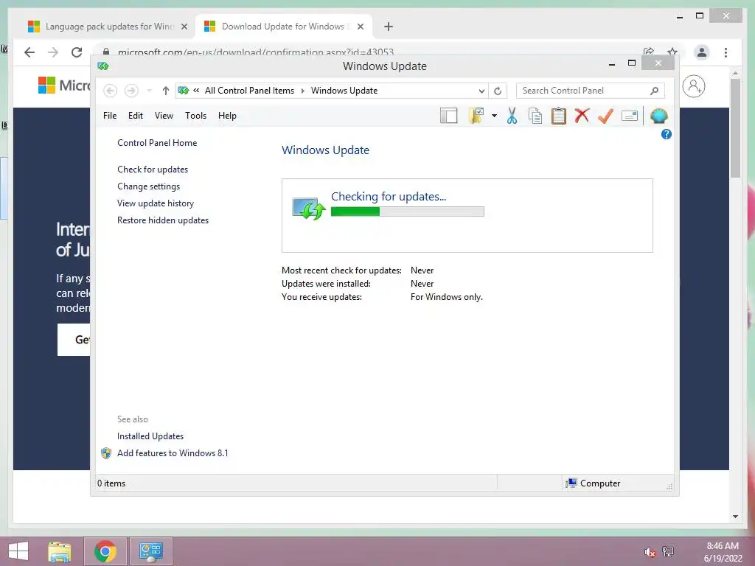This screenshot has width=755, height=566.
Task: Click the Chrome reload page button
Action: coord(77,52)
